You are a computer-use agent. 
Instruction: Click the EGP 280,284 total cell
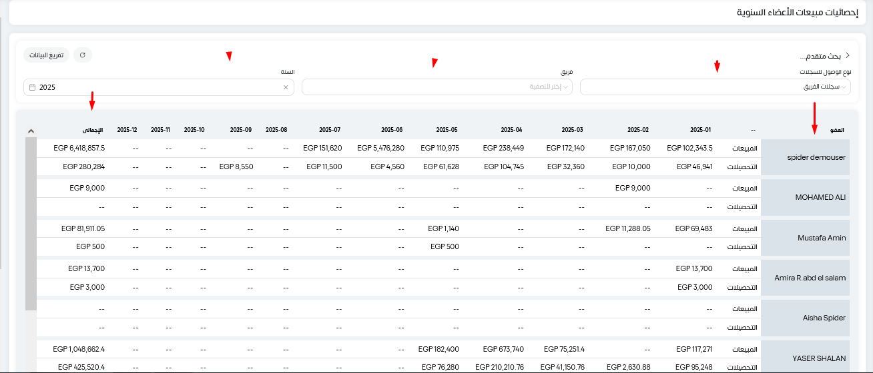tap(85, 167)
